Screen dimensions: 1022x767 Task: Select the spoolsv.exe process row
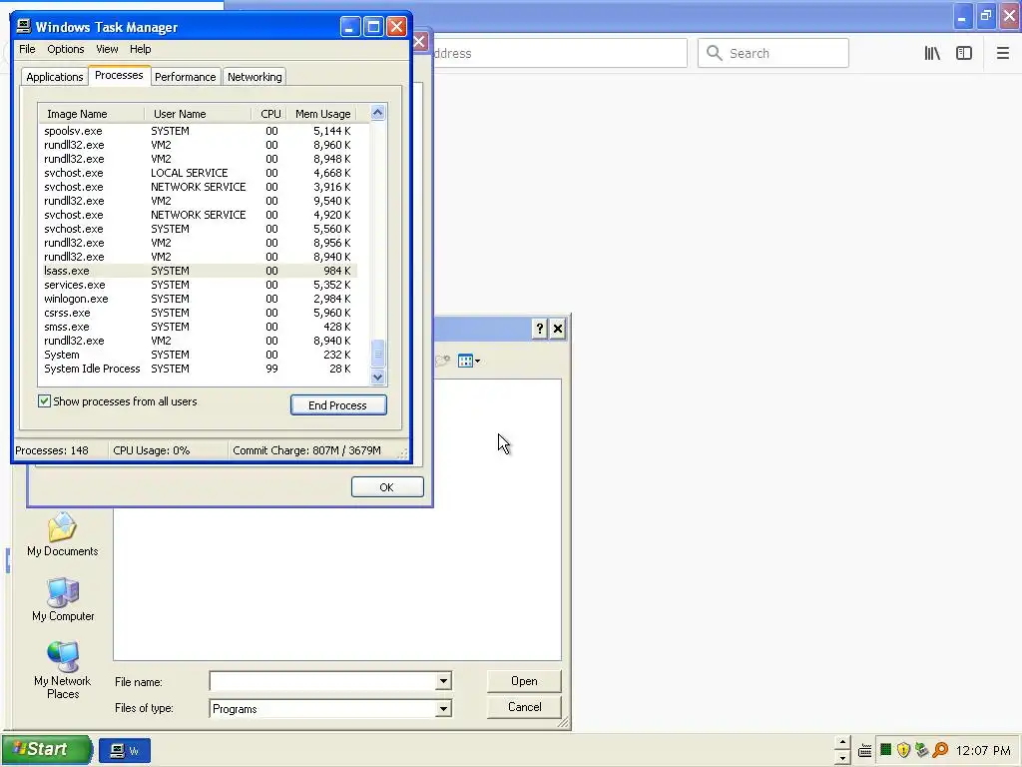coord(199,131)
